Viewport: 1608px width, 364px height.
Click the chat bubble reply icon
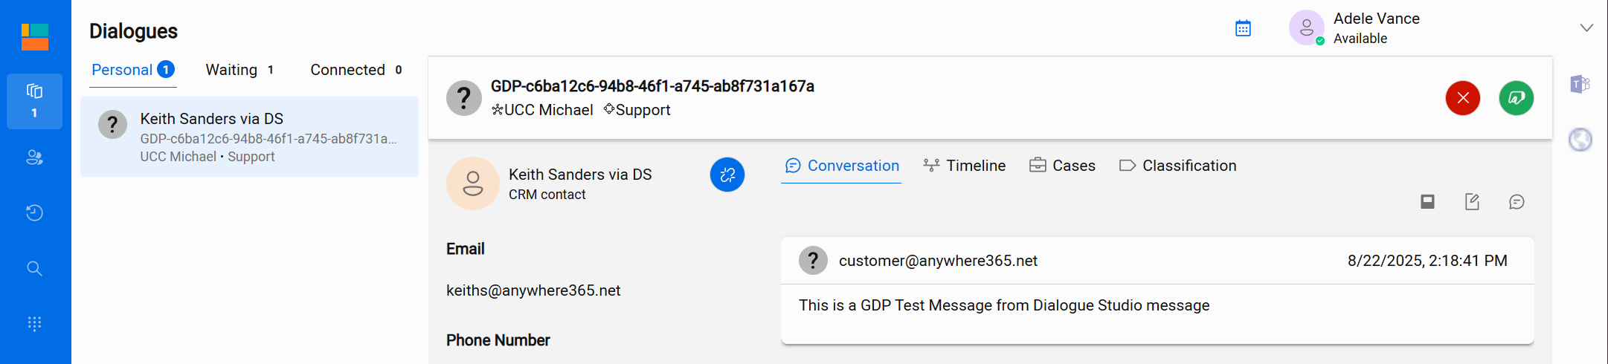coord(1517,202)
